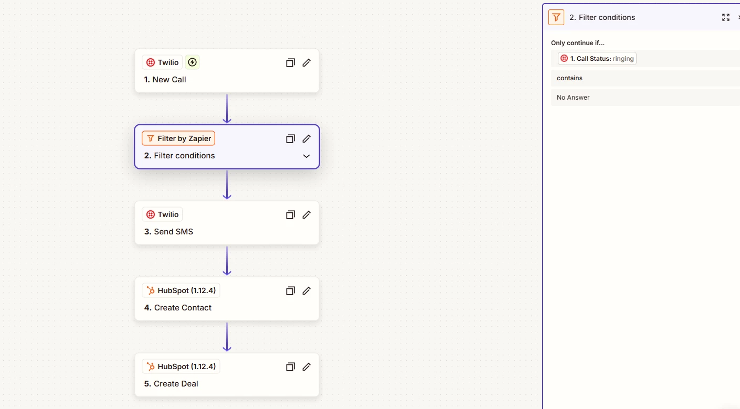
Task: Duplicate the Send SMS step
Action: click(x=290, y=215)
